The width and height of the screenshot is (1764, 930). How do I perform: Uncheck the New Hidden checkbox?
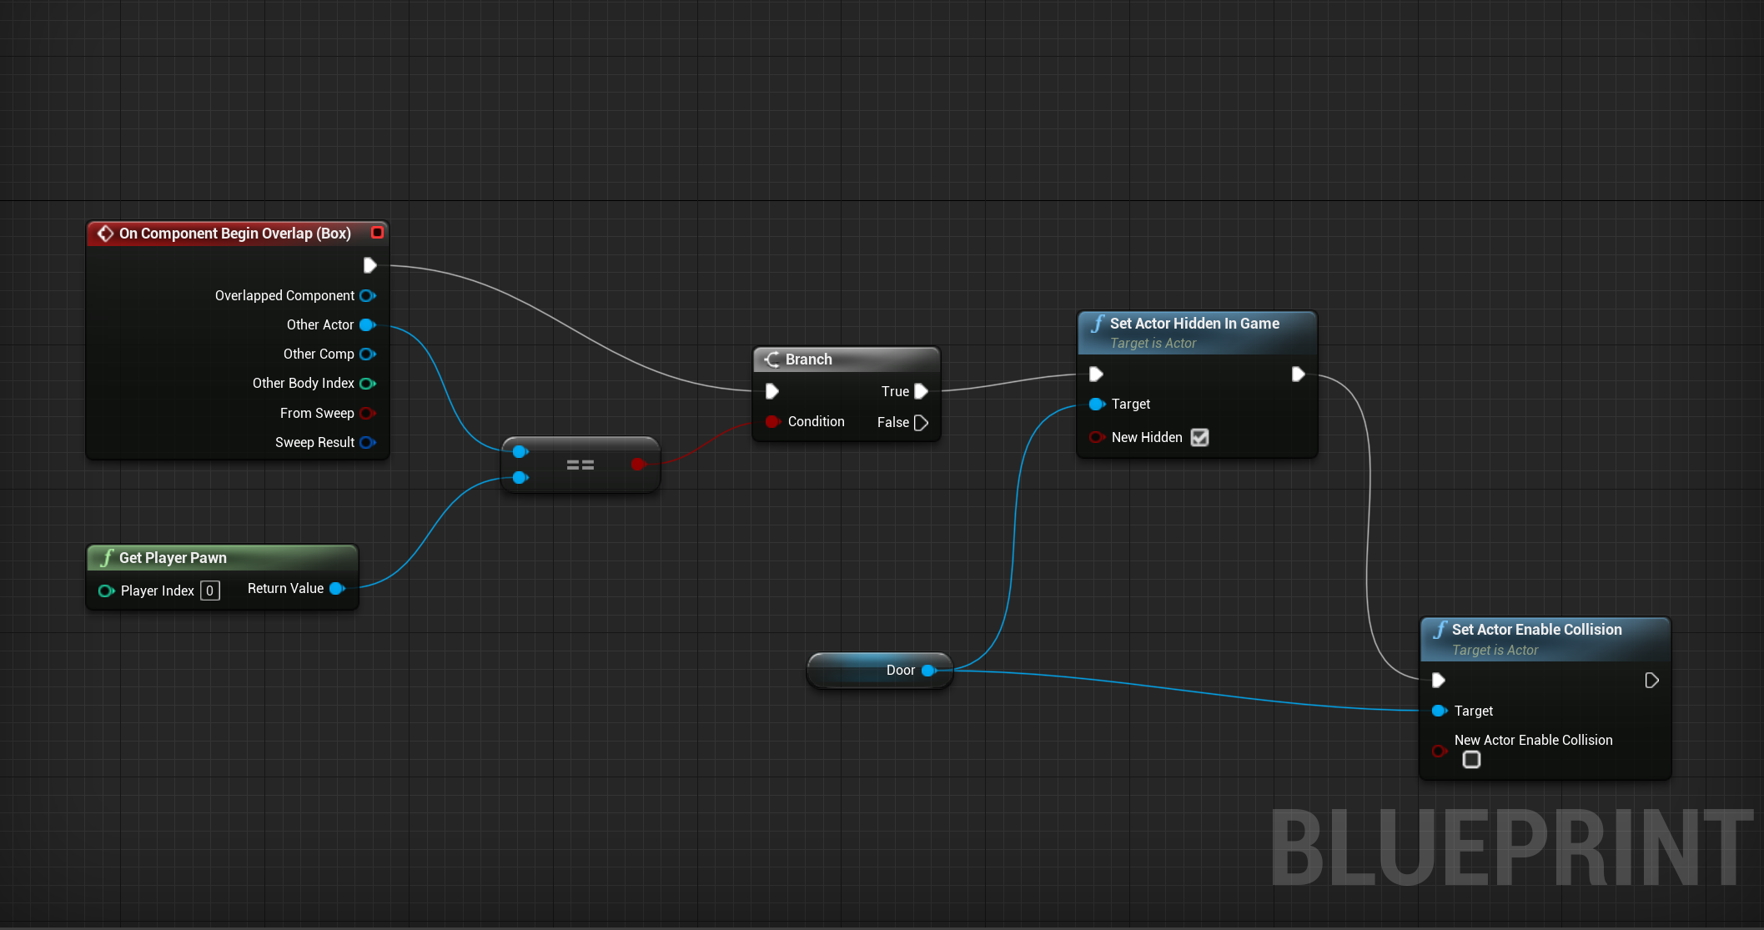(x=1199, y=437)
